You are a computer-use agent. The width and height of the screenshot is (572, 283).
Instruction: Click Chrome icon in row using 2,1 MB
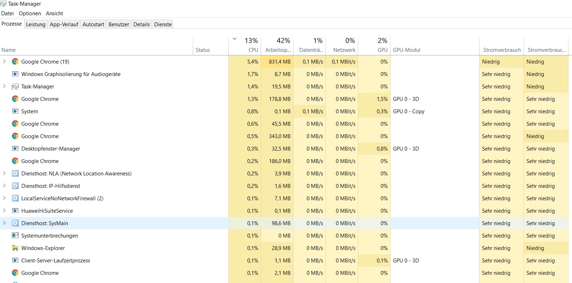[x=15, y=273]
